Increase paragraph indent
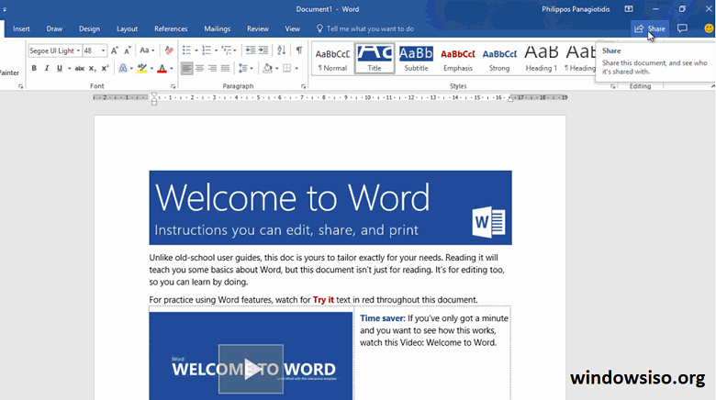The image size is (716, 400). 263,50
